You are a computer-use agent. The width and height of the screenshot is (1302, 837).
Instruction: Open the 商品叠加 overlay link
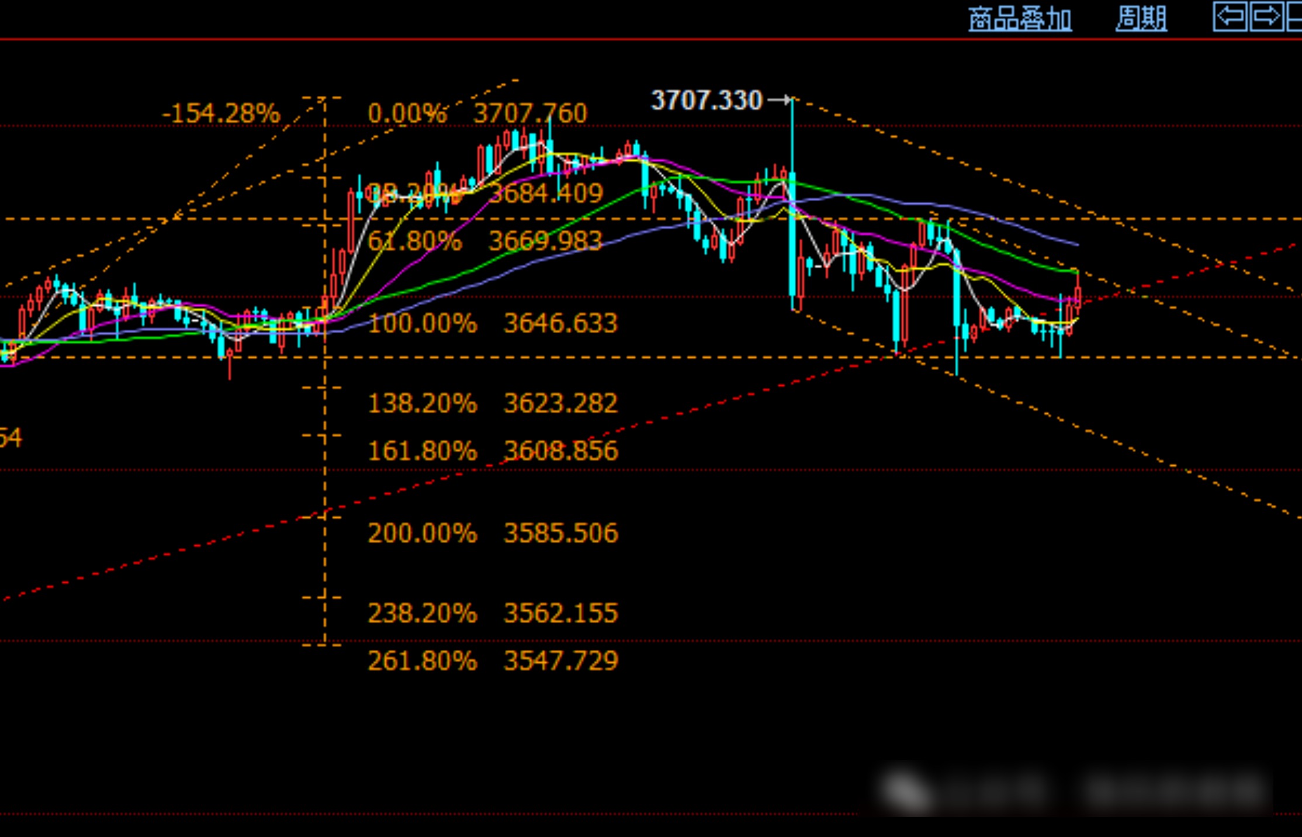point(1020,19)
